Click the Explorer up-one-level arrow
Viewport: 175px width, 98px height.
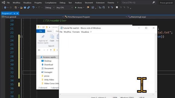click(x=51, y=50)
